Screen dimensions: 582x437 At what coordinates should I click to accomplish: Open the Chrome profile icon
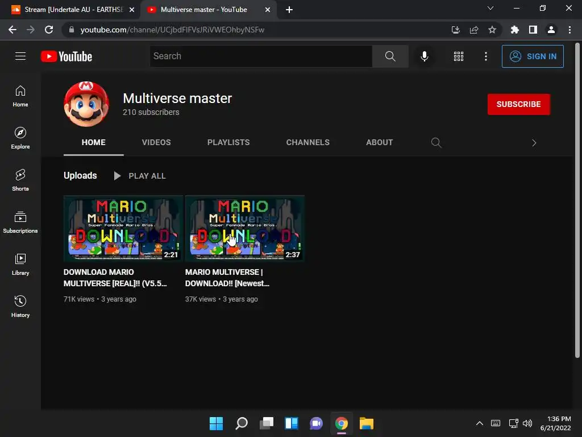(551, 30)
